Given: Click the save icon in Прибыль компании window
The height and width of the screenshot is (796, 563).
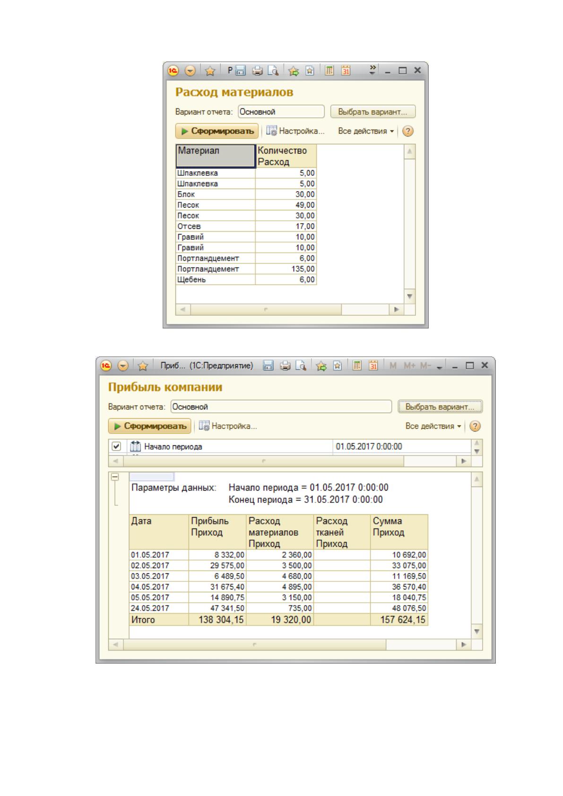Looking at the screenshot, I should tap(268, 365).
